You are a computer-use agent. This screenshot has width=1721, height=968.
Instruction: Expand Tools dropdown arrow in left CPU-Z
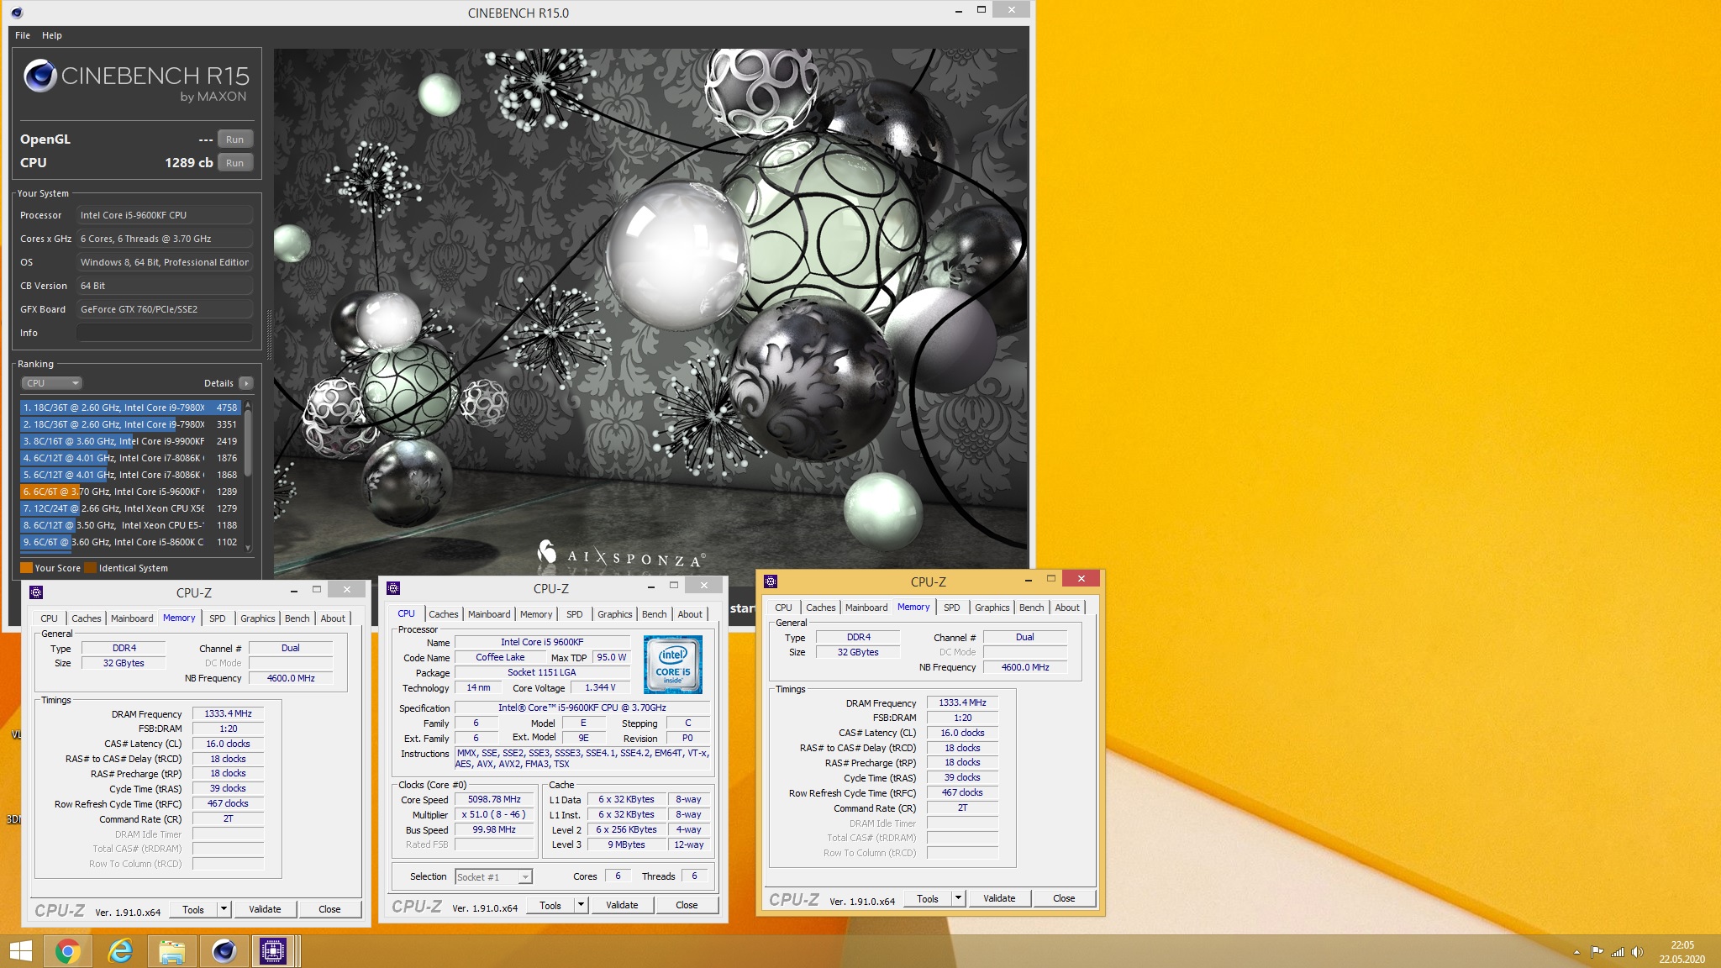[224, 909]
